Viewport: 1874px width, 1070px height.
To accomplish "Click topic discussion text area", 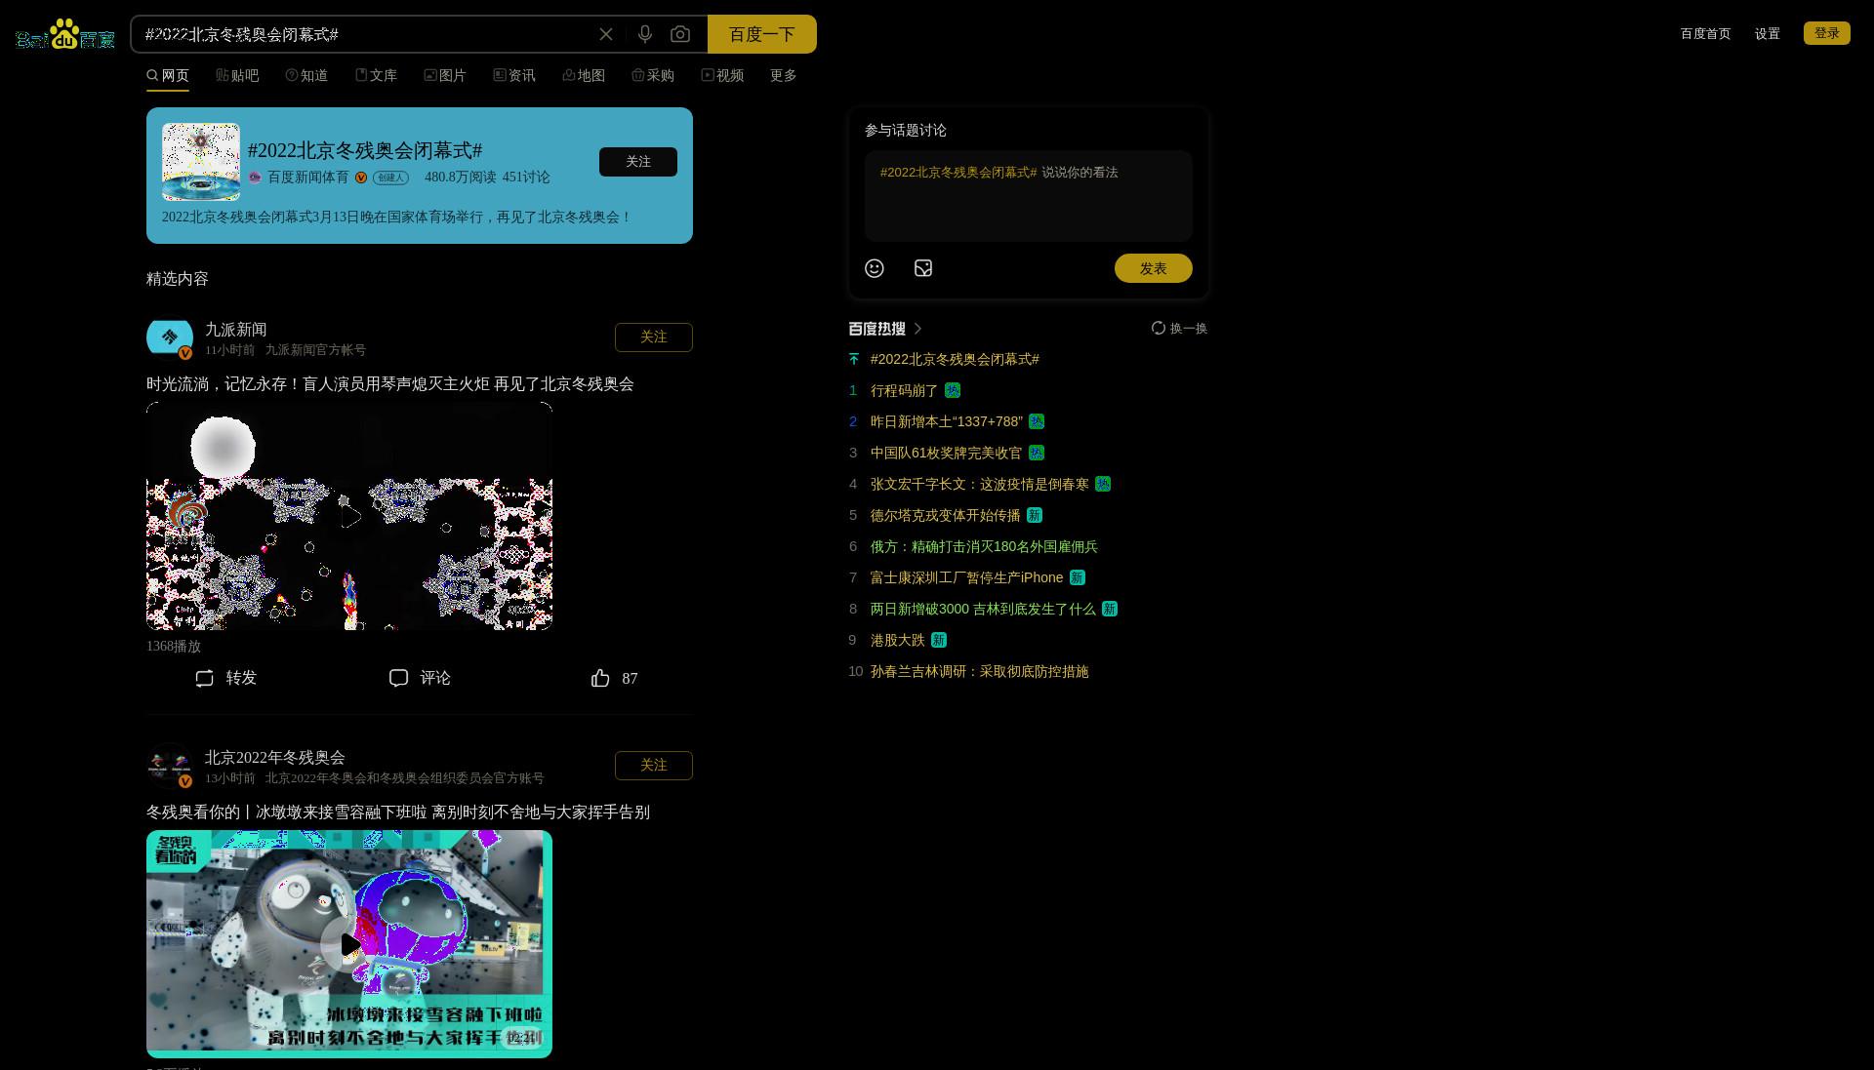I will pyautogui.click(x=1028, y=195).
